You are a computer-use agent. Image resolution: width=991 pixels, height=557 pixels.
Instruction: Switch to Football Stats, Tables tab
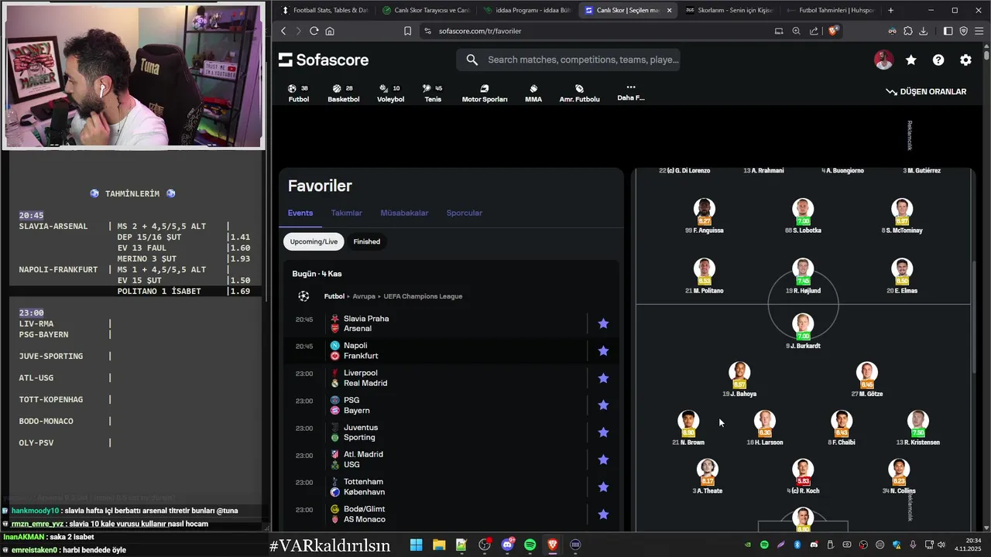324,10
